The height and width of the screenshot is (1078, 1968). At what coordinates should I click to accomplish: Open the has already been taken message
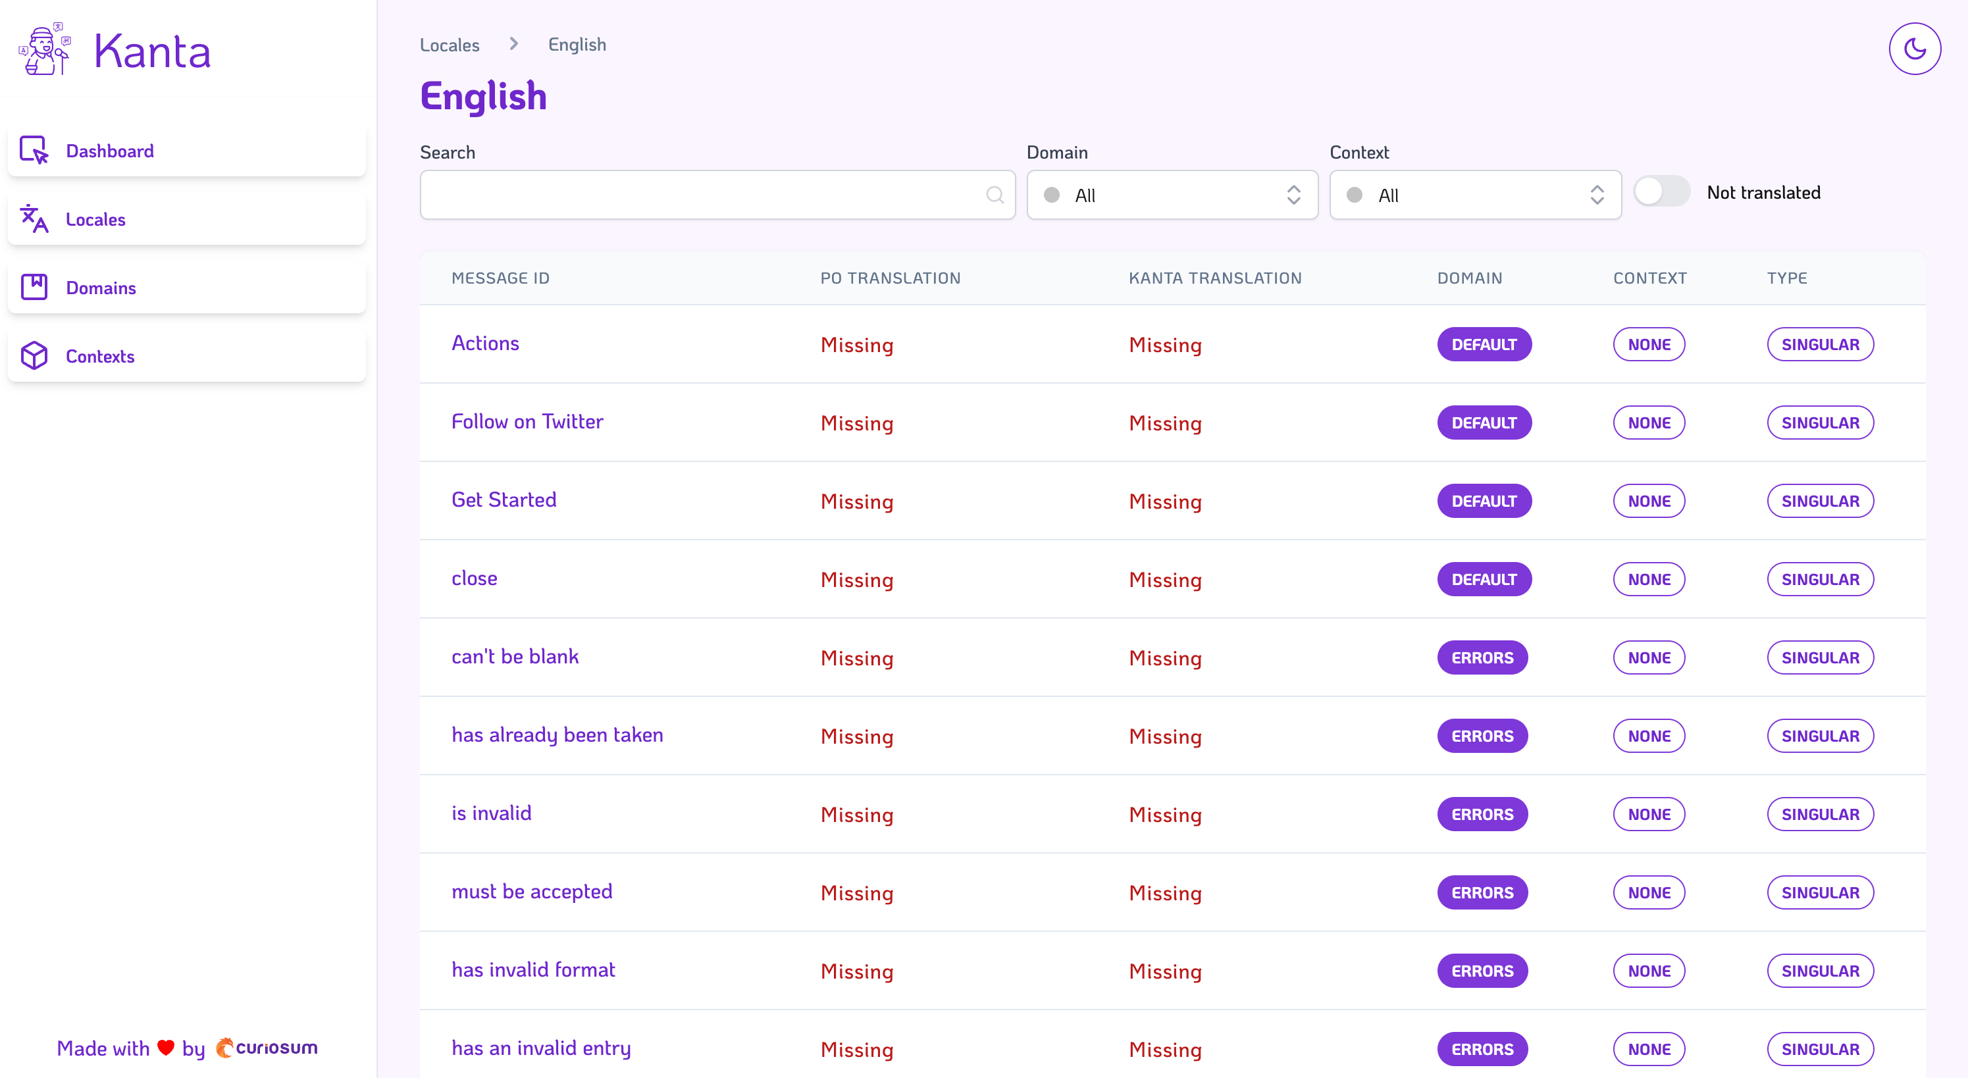click(x=557, y=735)
